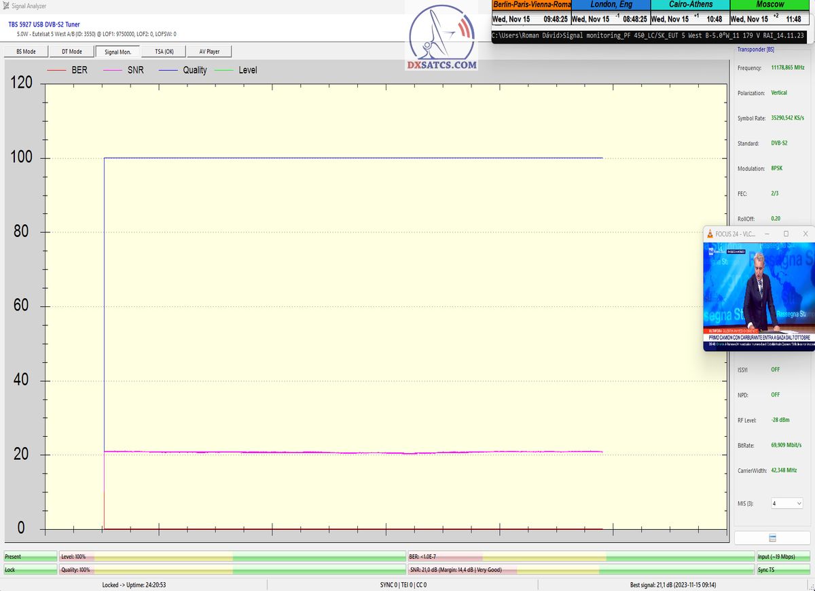815x591 pixels.
Task: Click the SNR margin indicator bar
Action: point(581,570)
